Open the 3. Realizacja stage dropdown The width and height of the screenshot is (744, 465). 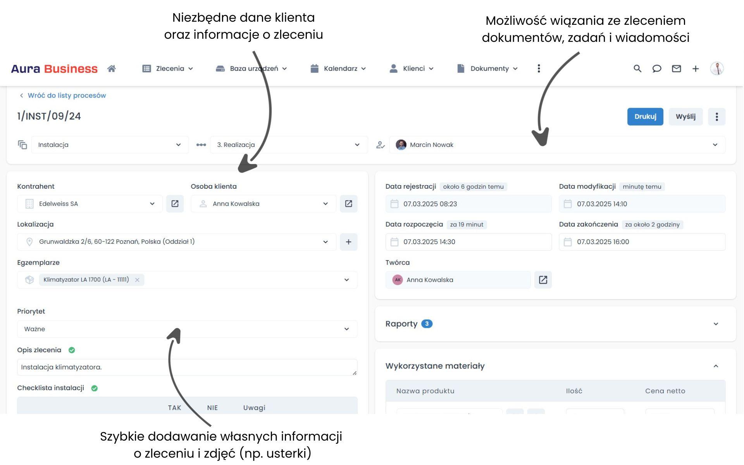tap(289, 145)
